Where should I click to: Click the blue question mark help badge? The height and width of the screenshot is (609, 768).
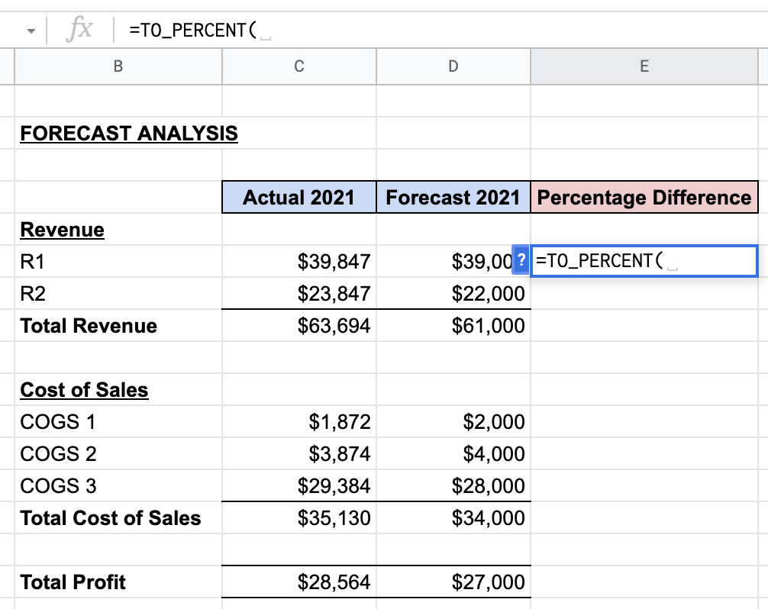[521, 260]
